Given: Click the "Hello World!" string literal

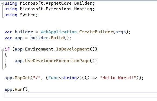Looking at the screenshot, I should [118, 78].
